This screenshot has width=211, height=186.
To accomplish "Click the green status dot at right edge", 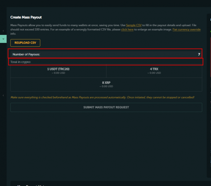I will pos(211,32).
